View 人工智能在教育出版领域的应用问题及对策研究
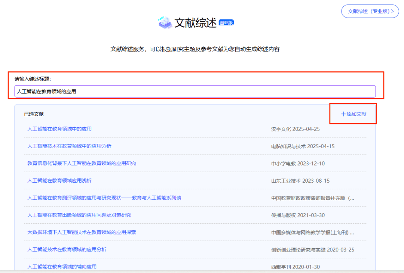 coord(79,215)
